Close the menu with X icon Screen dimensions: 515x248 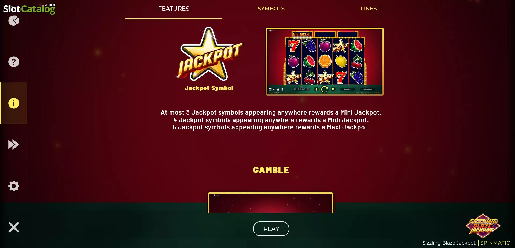point(14,227)
